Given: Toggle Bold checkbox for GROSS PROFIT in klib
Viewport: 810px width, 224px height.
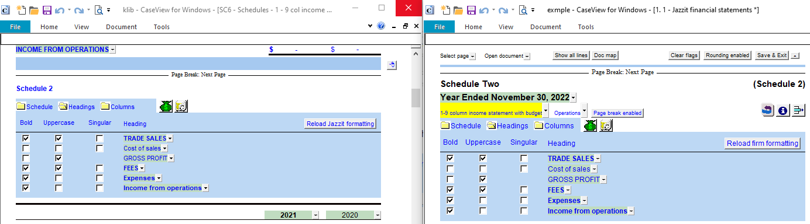Looking at the screenshot, I should click(x=26, y=158).
